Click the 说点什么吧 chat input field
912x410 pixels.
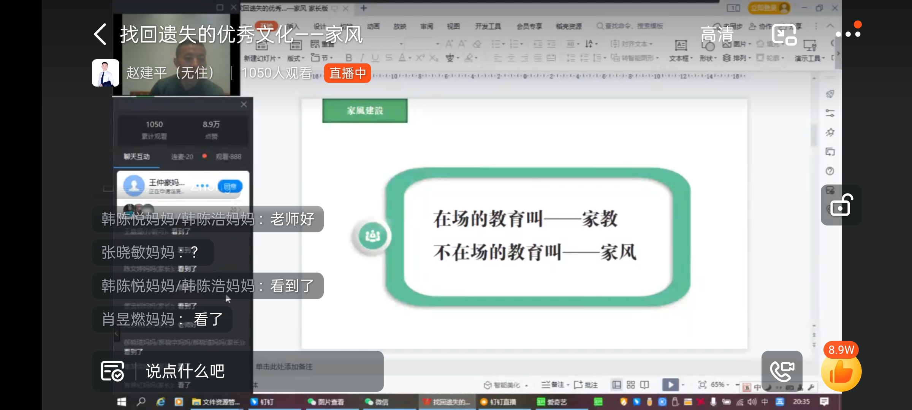tap(185, 371)
